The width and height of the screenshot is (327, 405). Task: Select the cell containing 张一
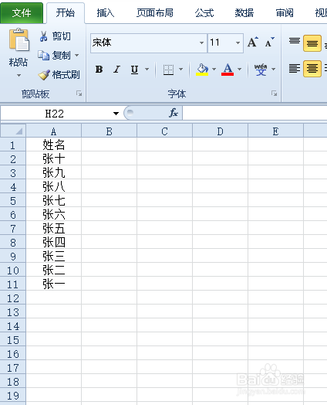[53, 284]
